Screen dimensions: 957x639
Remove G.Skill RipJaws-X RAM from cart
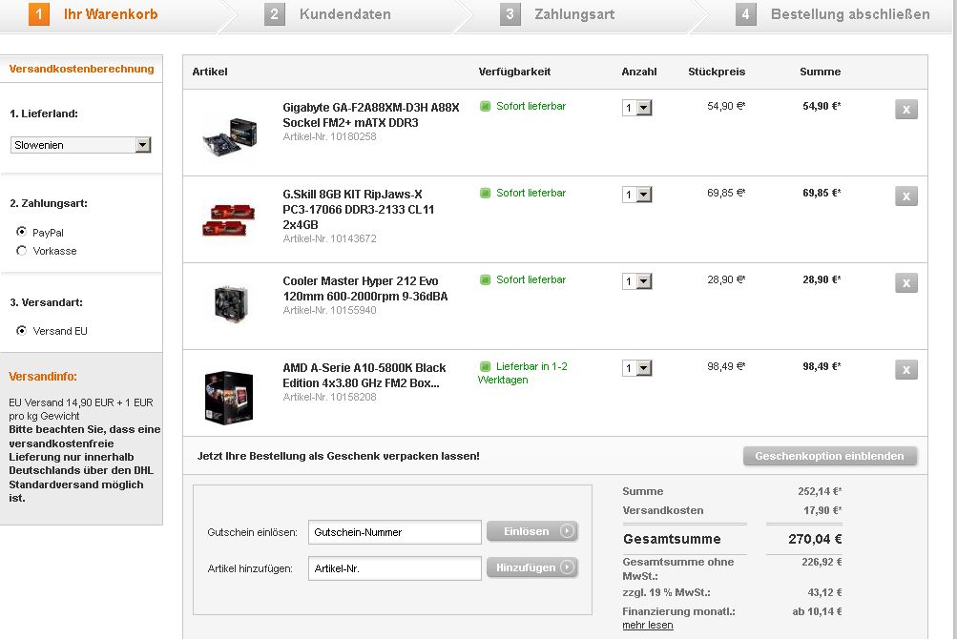(905, 196)
